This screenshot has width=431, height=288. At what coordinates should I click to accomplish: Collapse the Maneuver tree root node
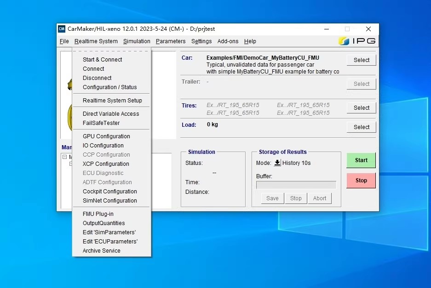64,157
